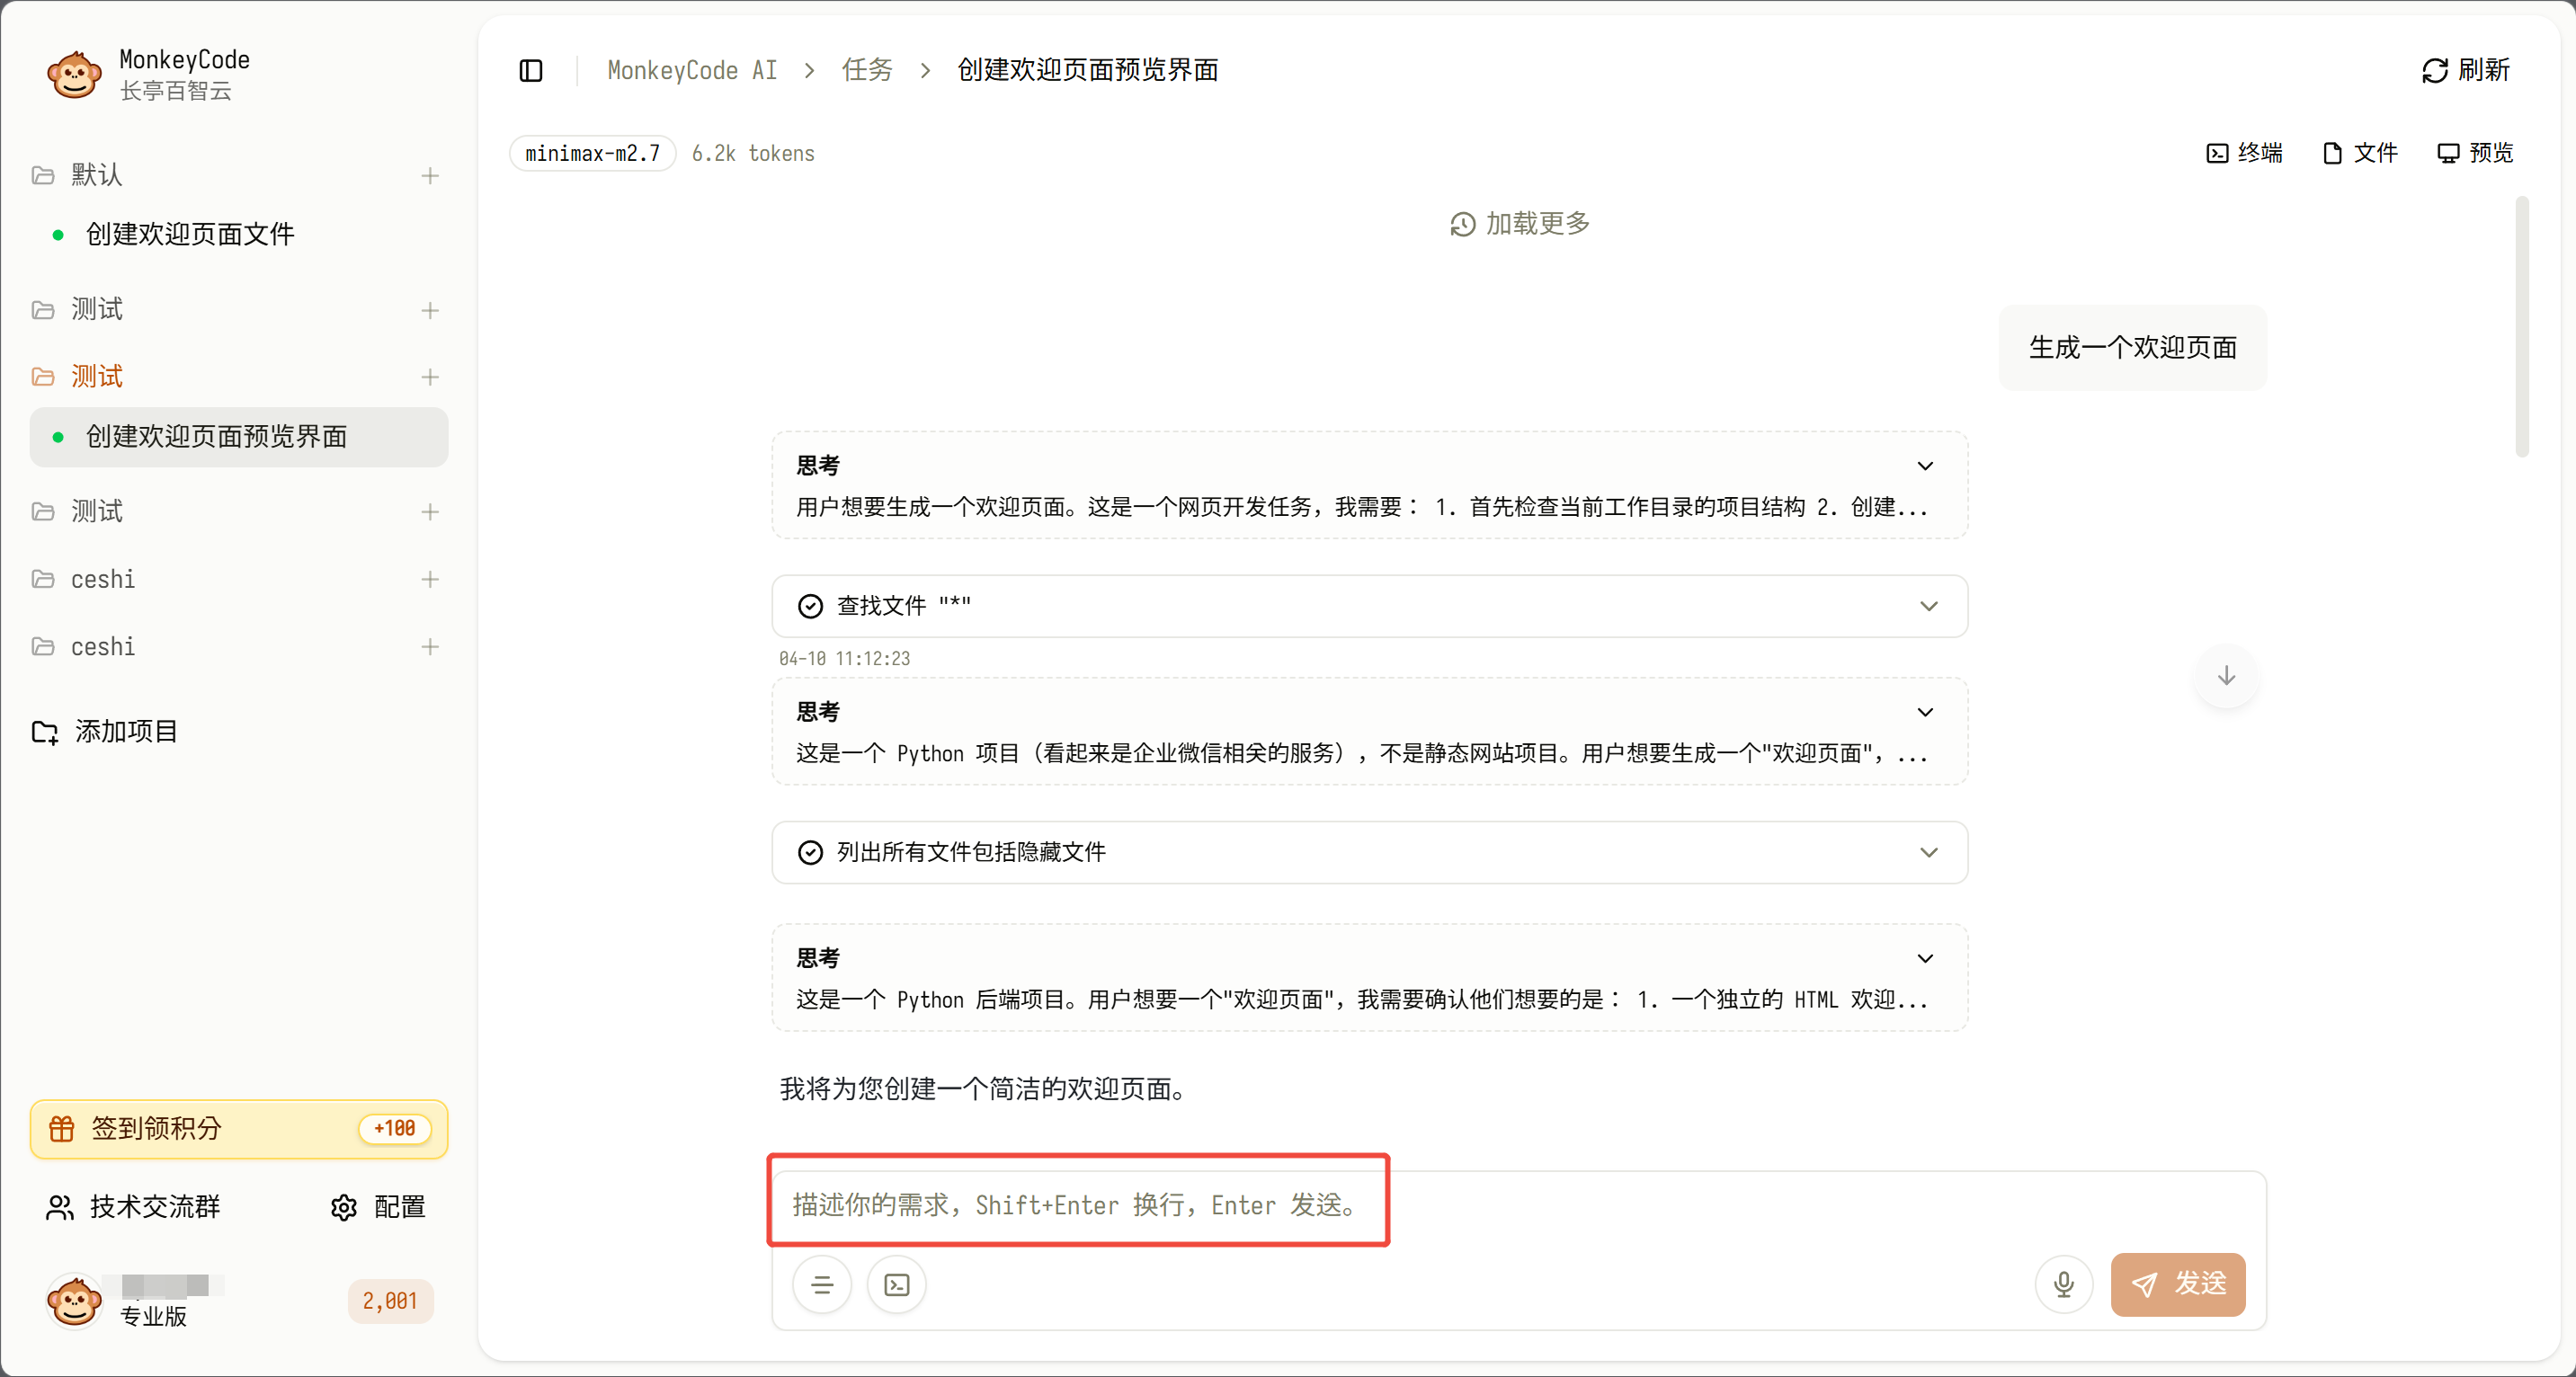The width and height of the screenshot is (2576, 1377).
Task: Click the list-style icon below the input box
Action: (x=822, y=1284)
